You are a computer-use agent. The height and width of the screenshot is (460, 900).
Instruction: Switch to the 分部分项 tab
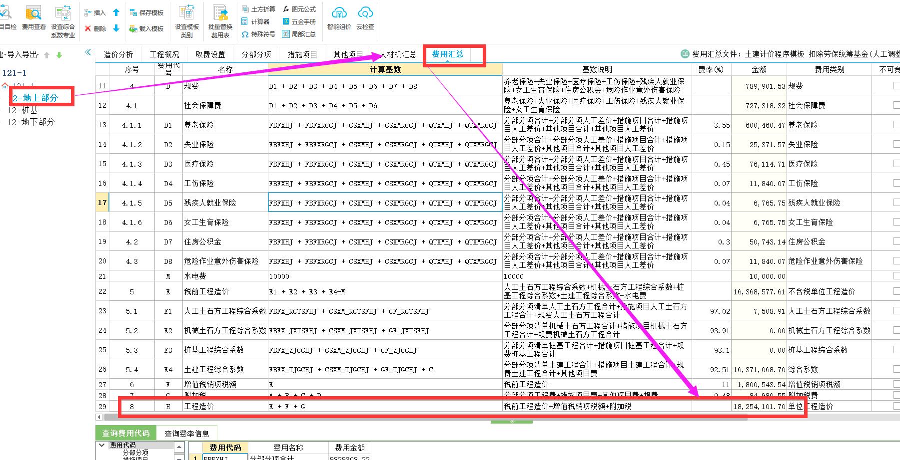tap(256, 54)
